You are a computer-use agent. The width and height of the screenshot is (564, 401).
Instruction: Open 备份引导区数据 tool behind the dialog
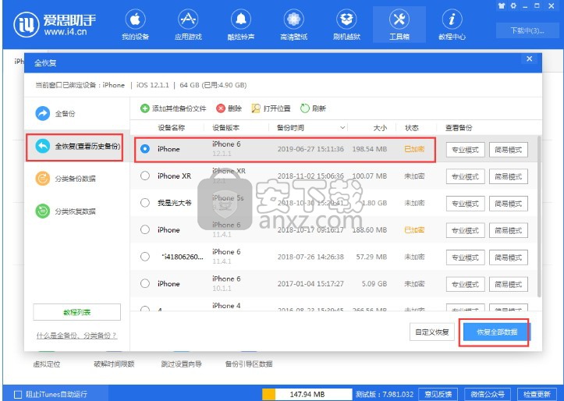tap(249, 364)
